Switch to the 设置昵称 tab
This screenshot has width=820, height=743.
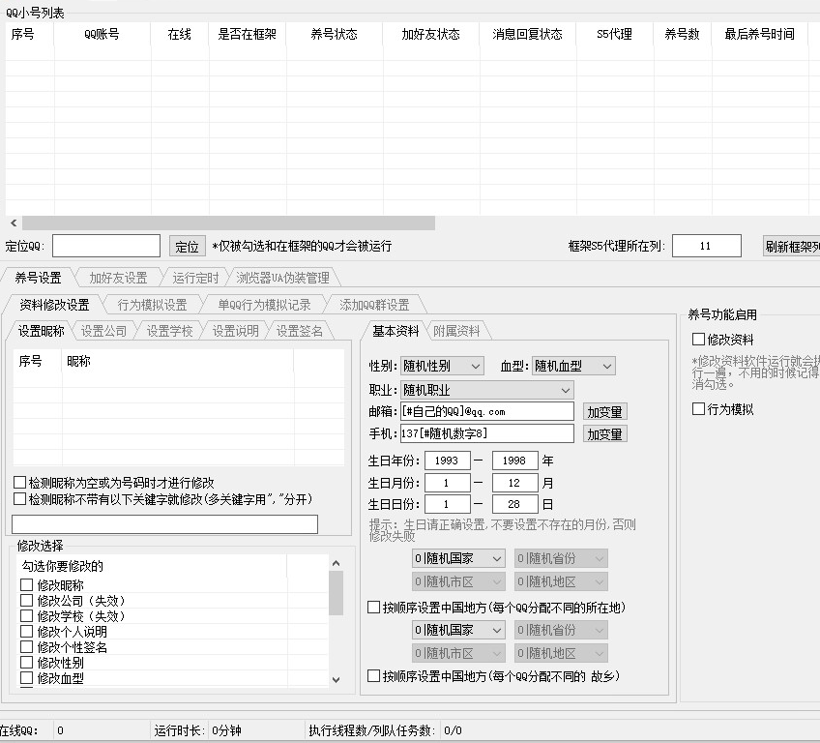pyautogui.click(x=42, y=331)
